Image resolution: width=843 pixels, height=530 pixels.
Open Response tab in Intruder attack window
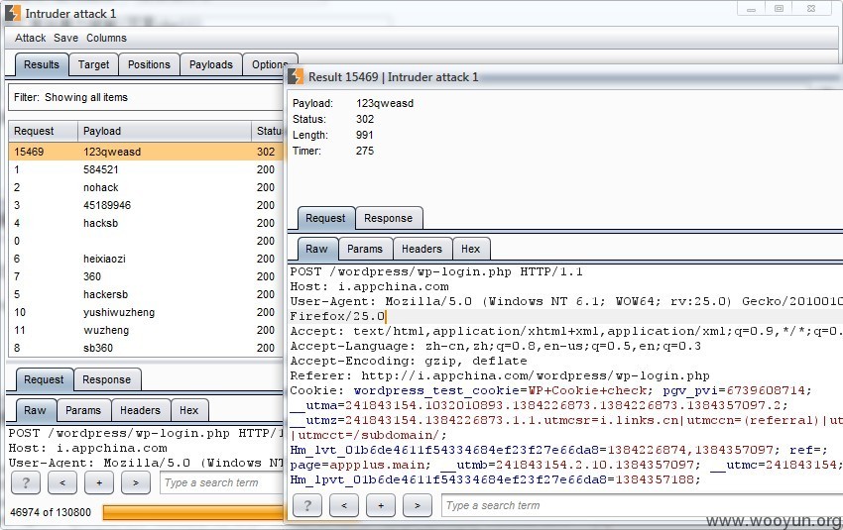tap(106, 379)
